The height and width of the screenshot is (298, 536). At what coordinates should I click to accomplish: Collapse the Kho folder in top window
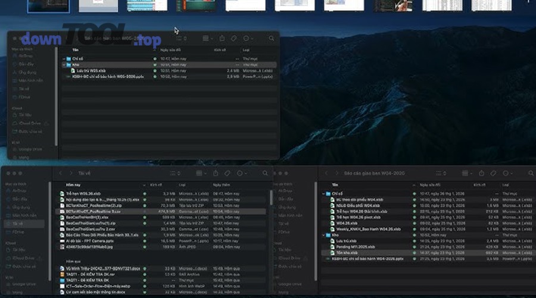64,65
